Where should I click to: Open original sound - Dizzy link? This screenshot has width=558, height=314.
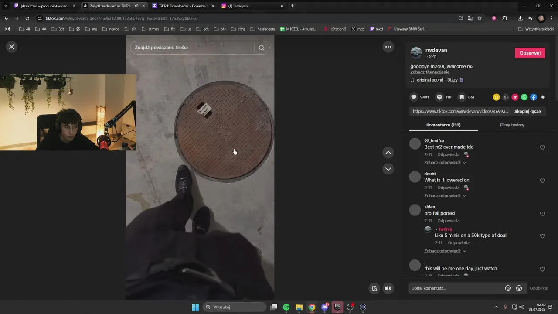[437, 80]
